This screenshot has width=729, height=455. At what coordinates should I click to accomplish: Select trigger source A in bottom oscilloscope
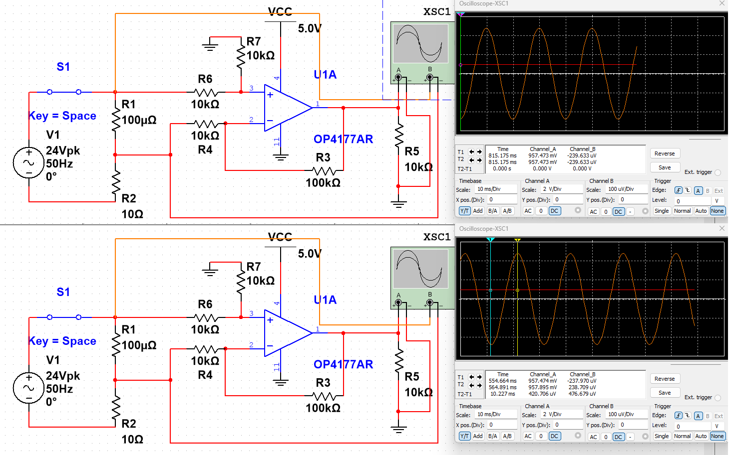click(x=699, y=416)
